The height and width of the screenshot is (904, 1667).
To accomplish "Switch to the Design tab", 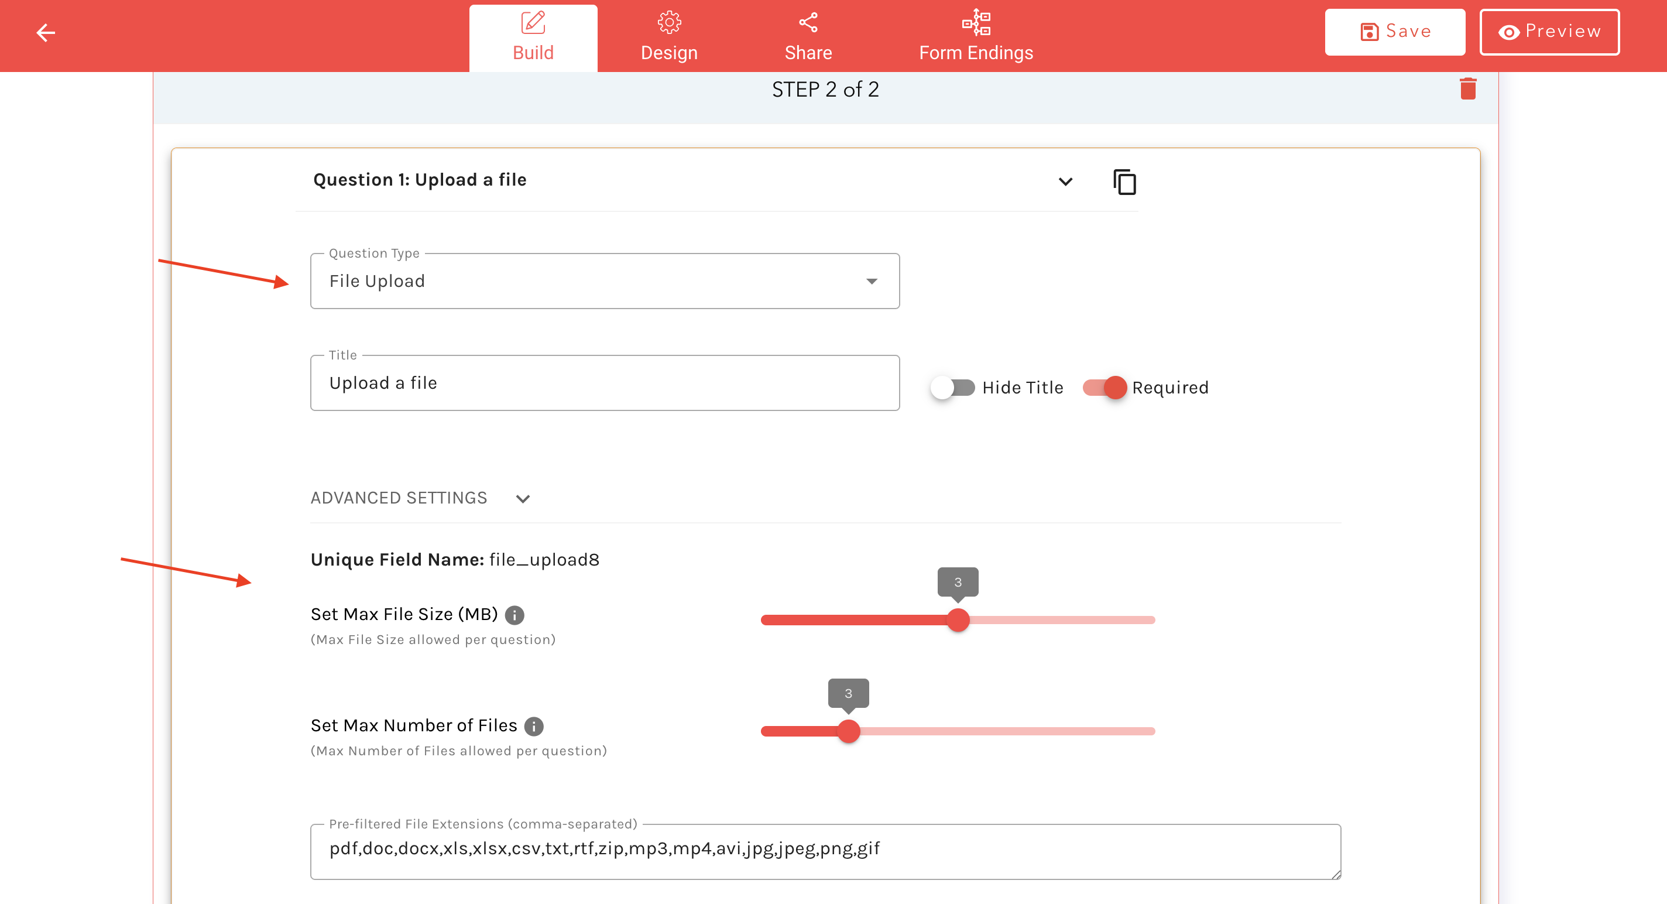I will click(x=668, y=37).
